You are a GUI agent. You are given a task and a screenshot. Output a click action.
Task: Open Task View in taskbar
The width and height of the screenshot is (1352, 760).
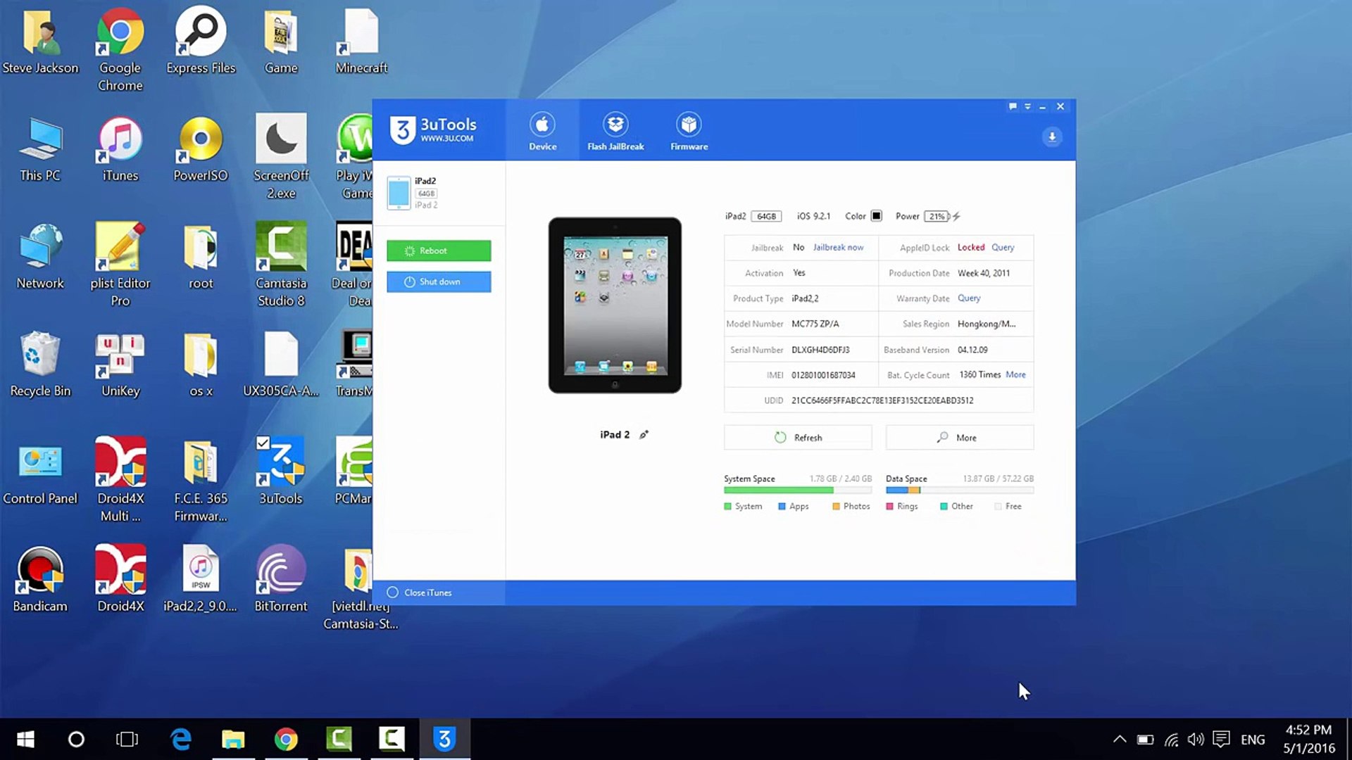point(127,739)
